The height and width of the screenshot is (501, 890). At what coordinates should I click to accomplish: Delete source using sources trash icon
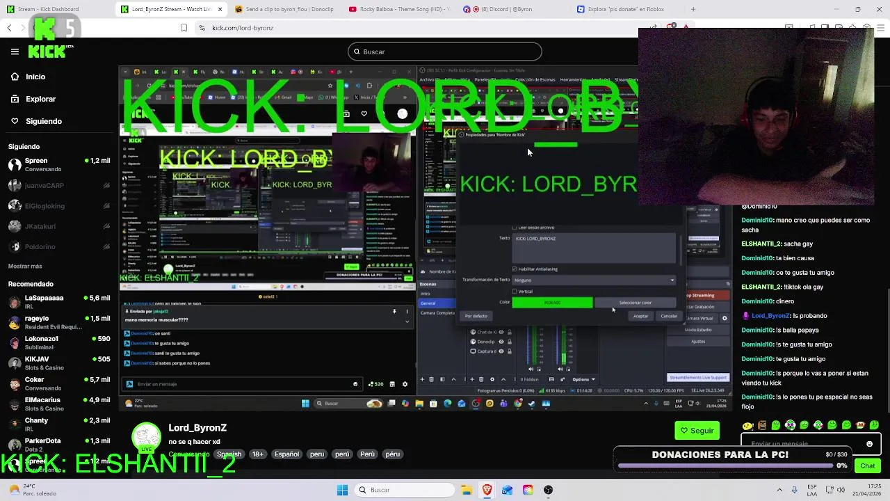click(481, 379)
